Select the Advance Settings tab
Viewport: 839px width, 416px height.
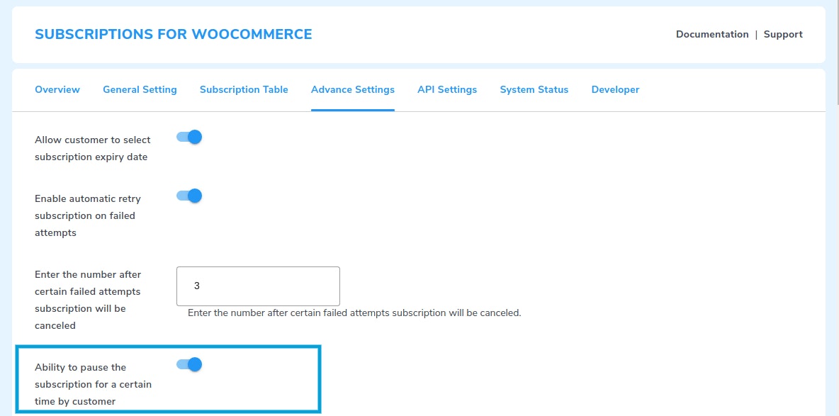point(353,89)
